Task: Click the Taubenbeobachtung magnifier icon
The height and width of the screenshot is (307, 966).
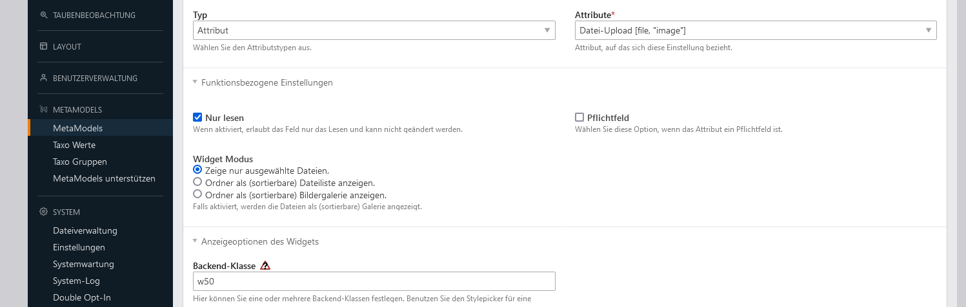Action: (44, 15)
